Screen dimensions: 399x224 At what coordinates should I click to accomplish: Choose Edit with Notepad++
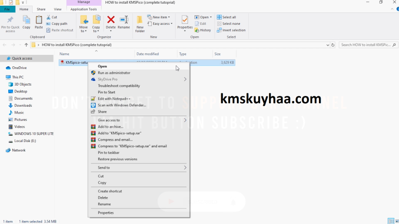pyautogui.click(x=139, y=99)
